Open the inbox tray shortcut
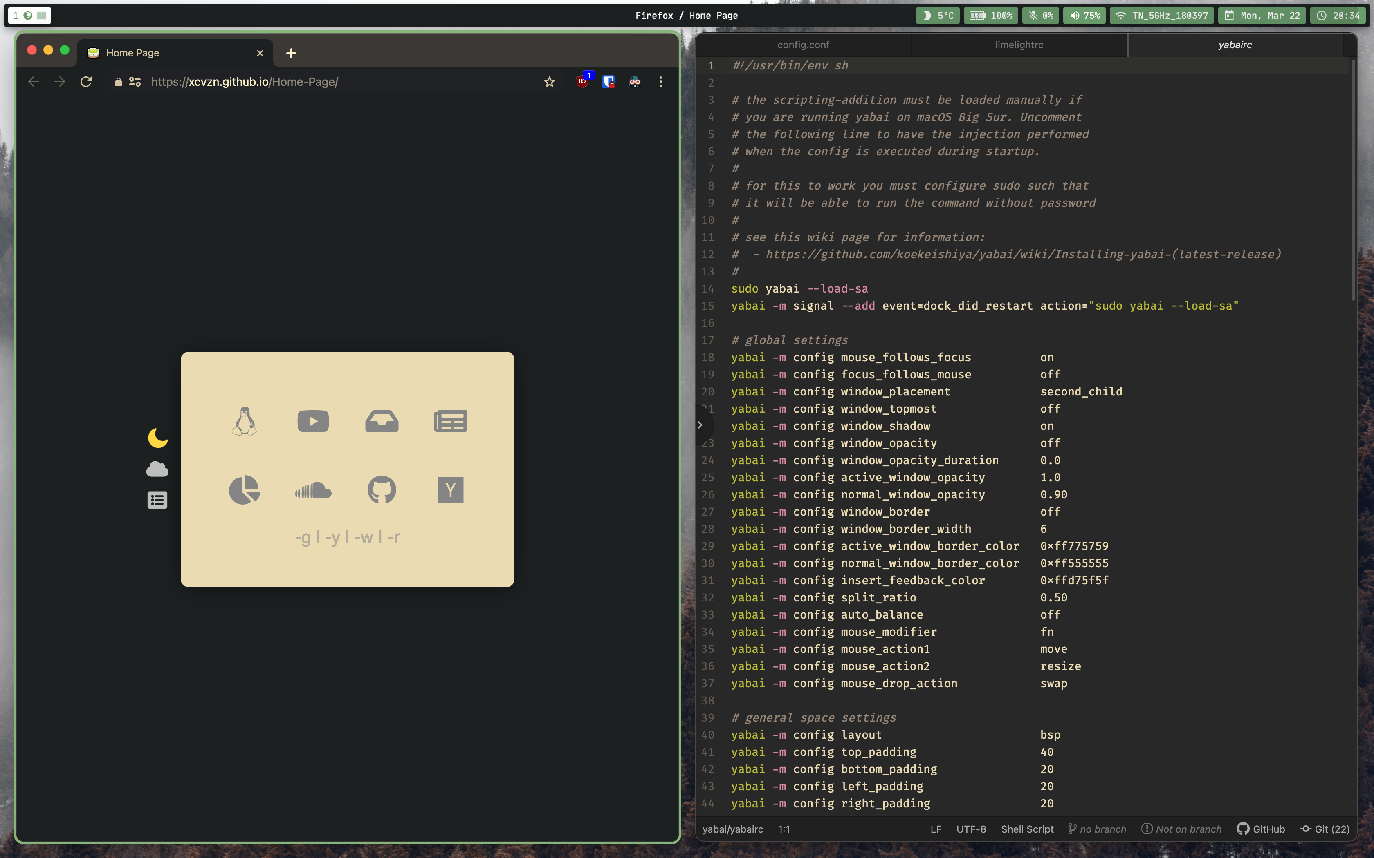Image resolution: width=1374 pixels, height=858 pixels. coord(382,421)
